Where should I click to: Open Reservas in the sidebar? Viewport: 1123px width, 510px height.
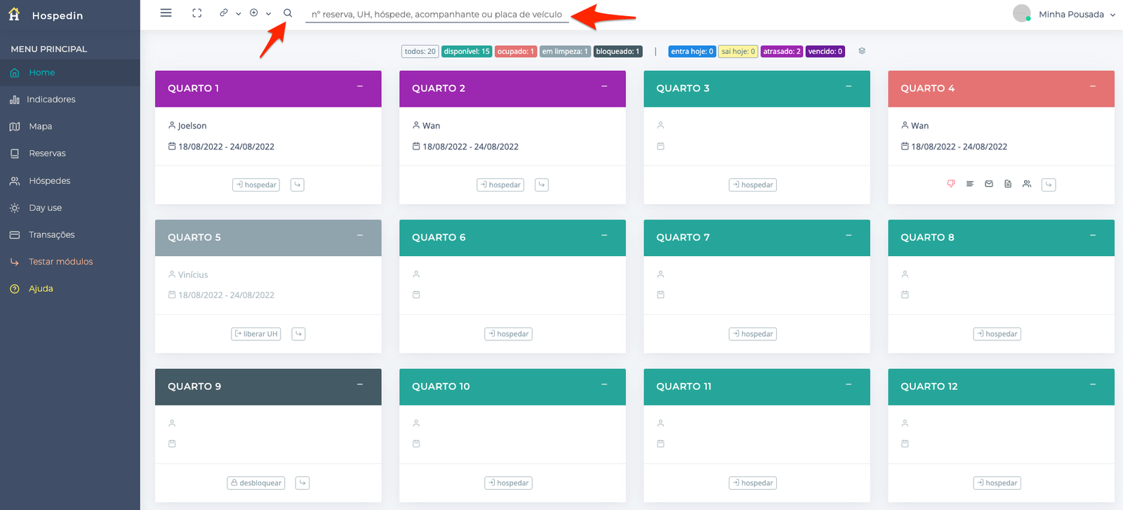(x=70, y=153)
